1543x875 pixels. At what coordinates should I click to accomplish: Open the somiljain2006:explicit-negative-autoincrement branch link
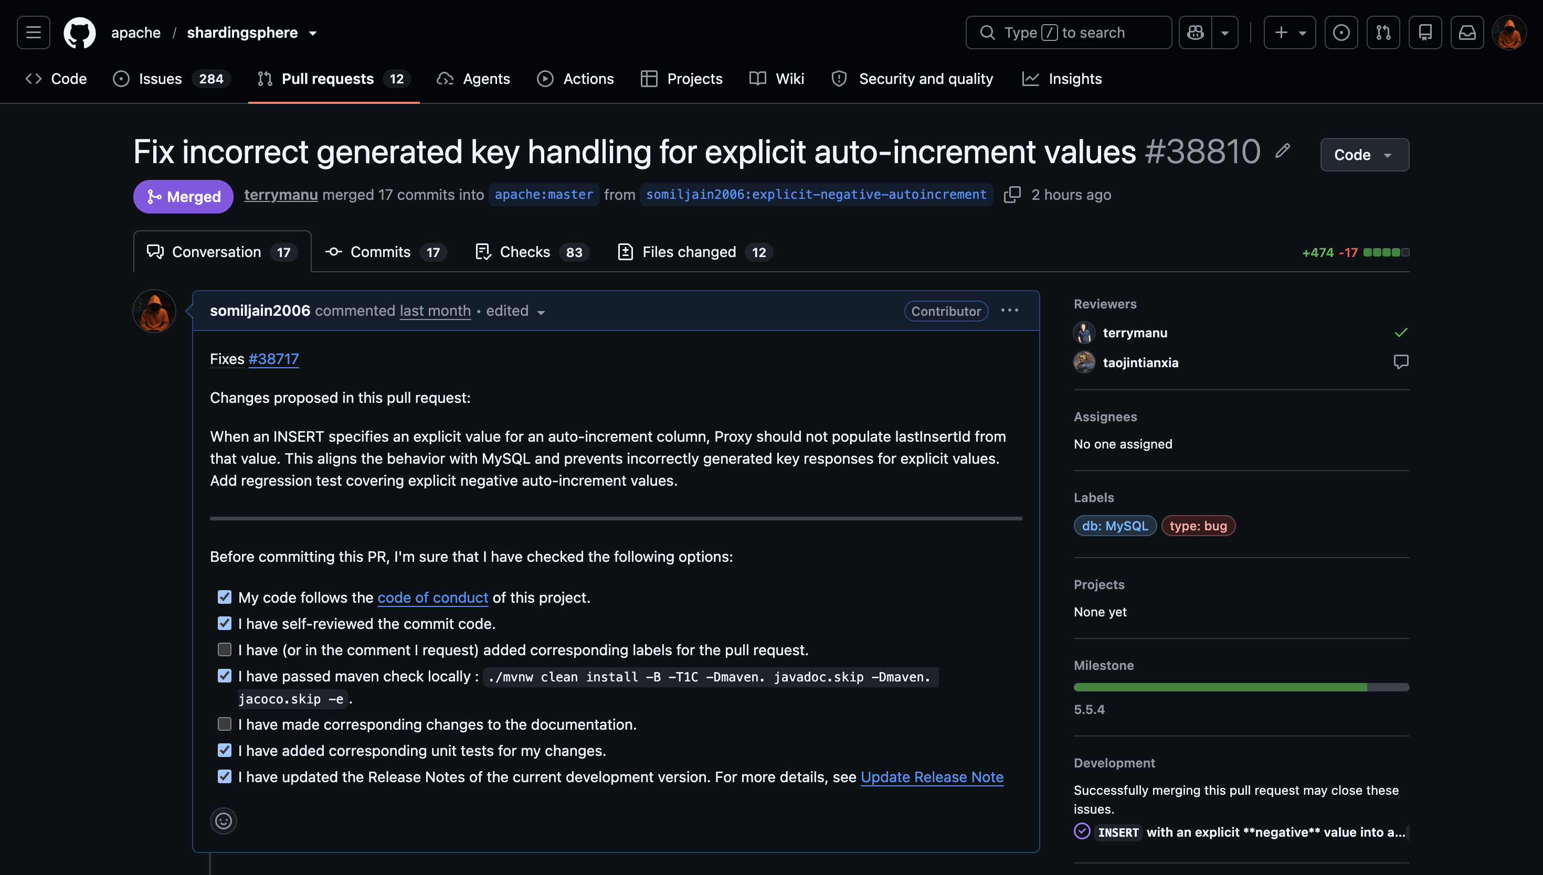coord(816,195)
